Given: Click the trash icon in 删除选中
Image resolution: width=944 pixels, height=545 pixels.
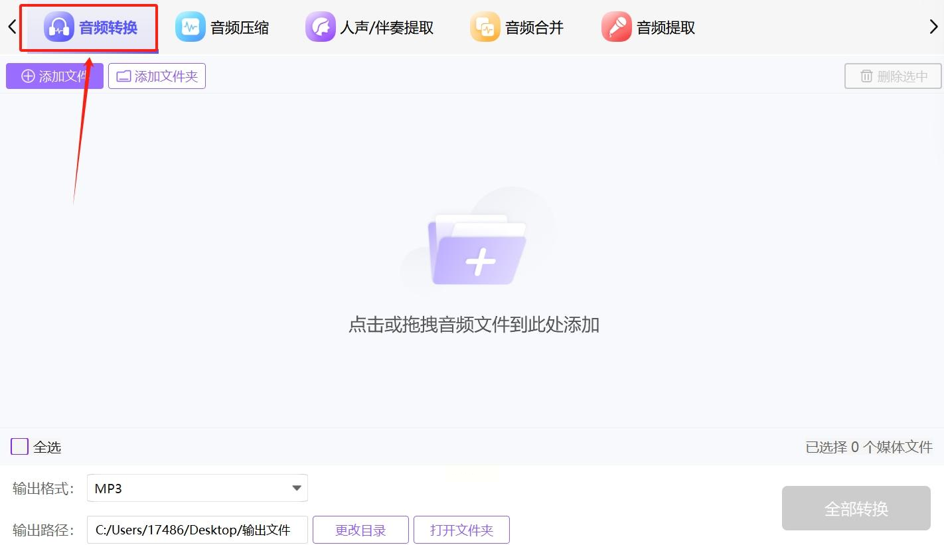Looking at the screenshot, I should [x=866, y=76].
